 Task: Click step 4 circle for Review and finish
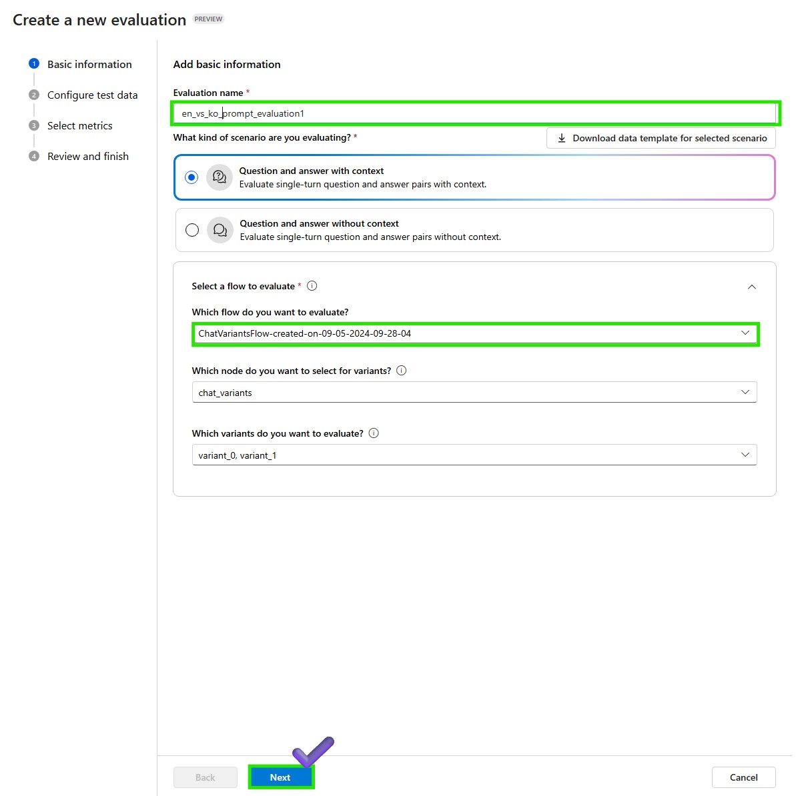click(x=34, y=156)
